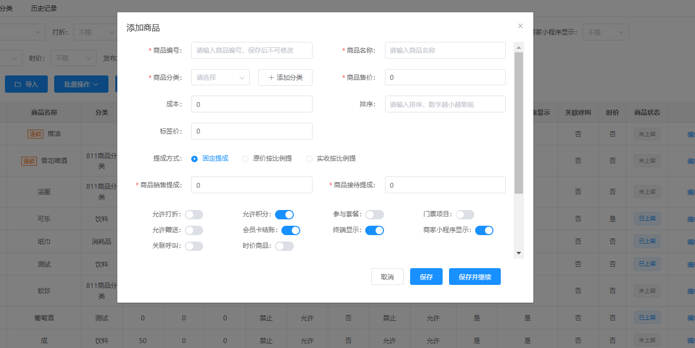Open 商家小程序显示 filter dropdown in background
Screen dimensions: 695x348
[605, 33]
